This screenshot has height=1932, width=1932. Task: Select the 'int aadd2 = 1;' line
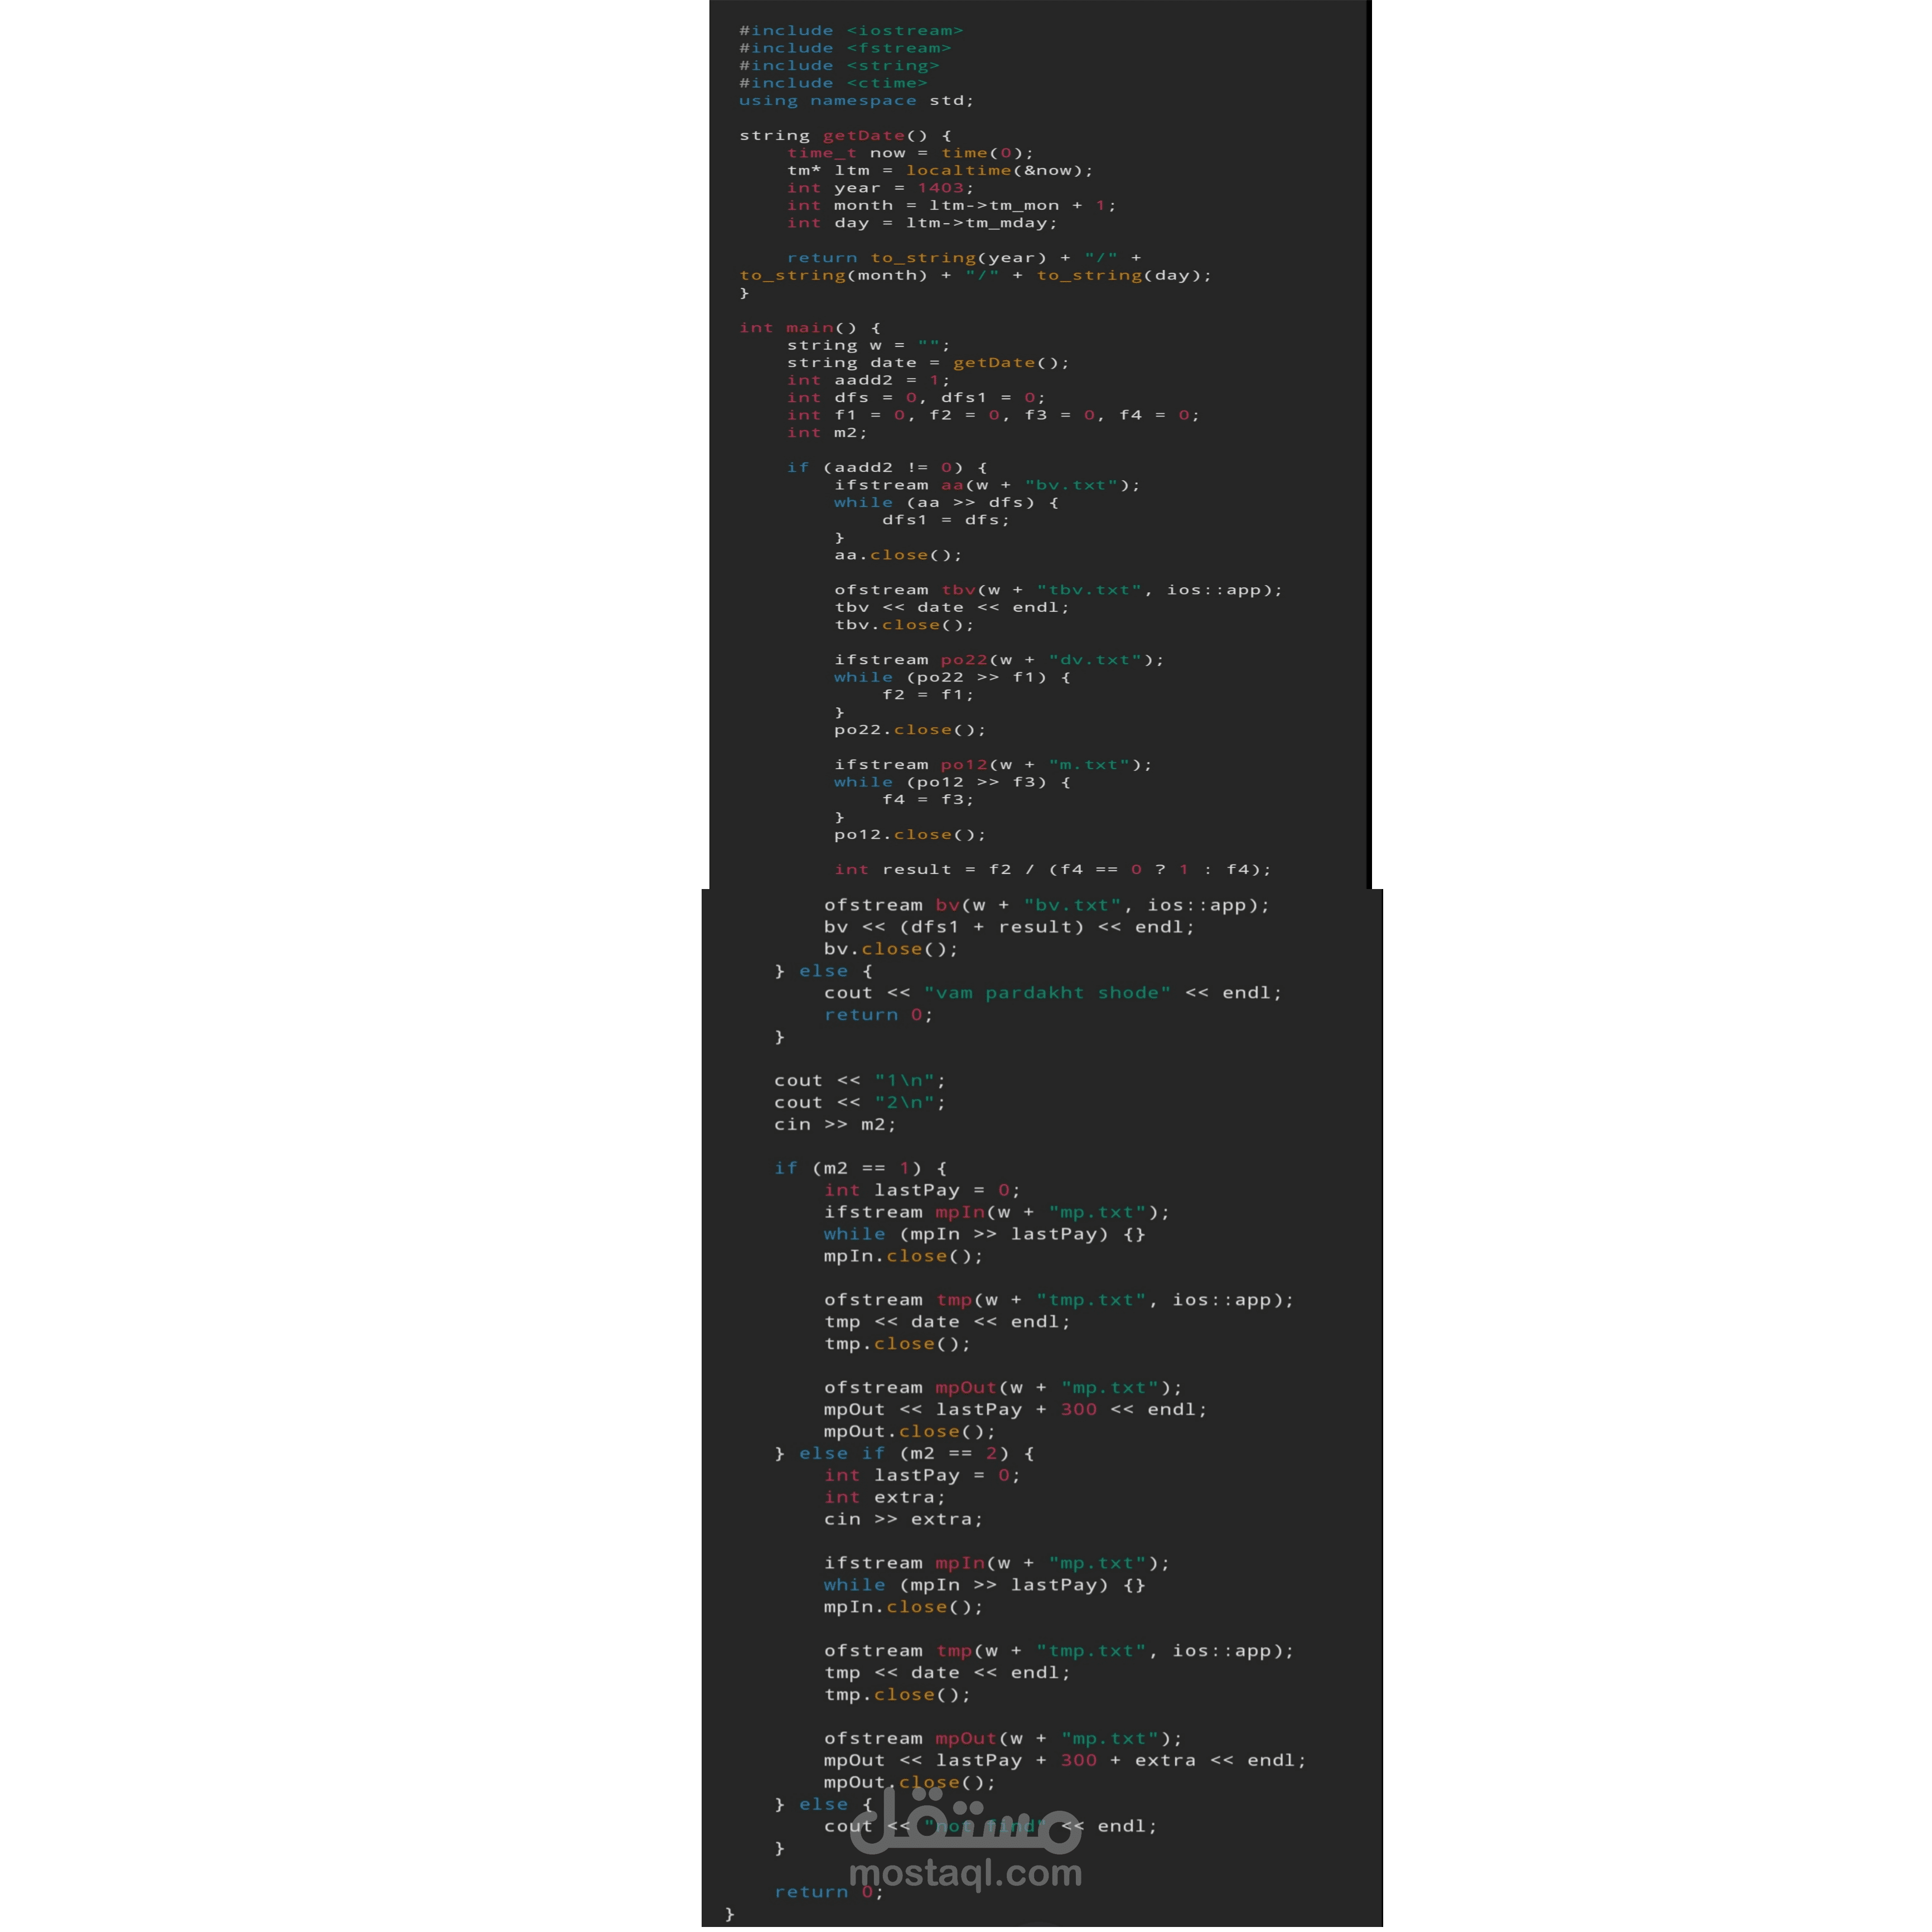click(x=868, y=381)
